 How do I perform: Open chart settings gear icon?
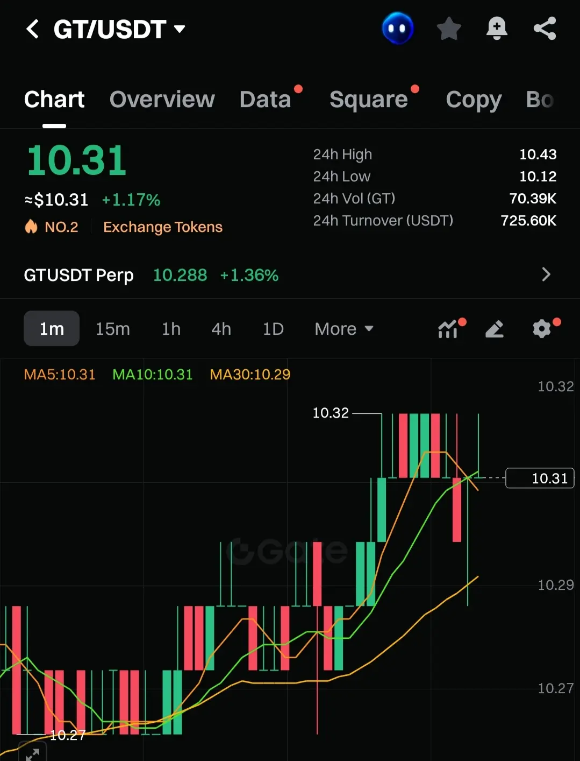point(542,328)
